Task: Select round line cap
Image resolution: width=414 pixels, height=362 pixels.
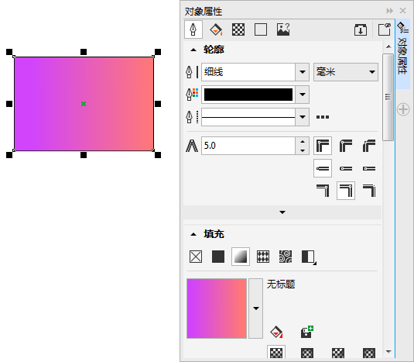Action: pos(346,168)
